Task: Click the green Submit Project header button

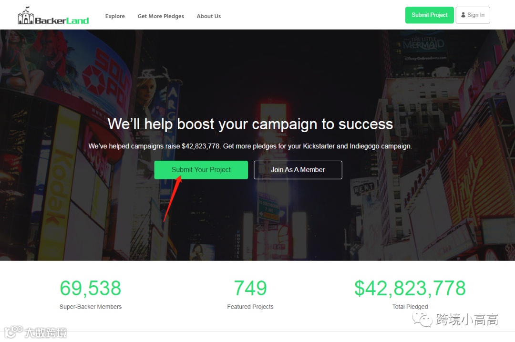Action: point(429,15)
